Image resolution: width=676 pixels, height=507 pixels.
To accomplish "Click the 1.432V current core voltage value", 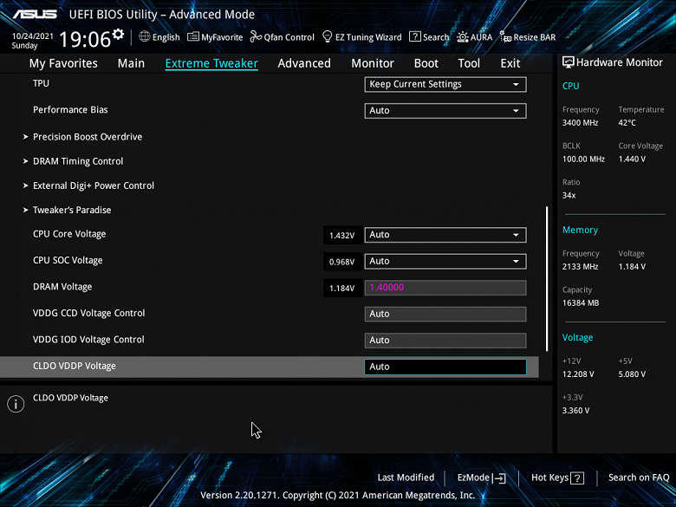I will pyautogui.click(x=341, y=236).
